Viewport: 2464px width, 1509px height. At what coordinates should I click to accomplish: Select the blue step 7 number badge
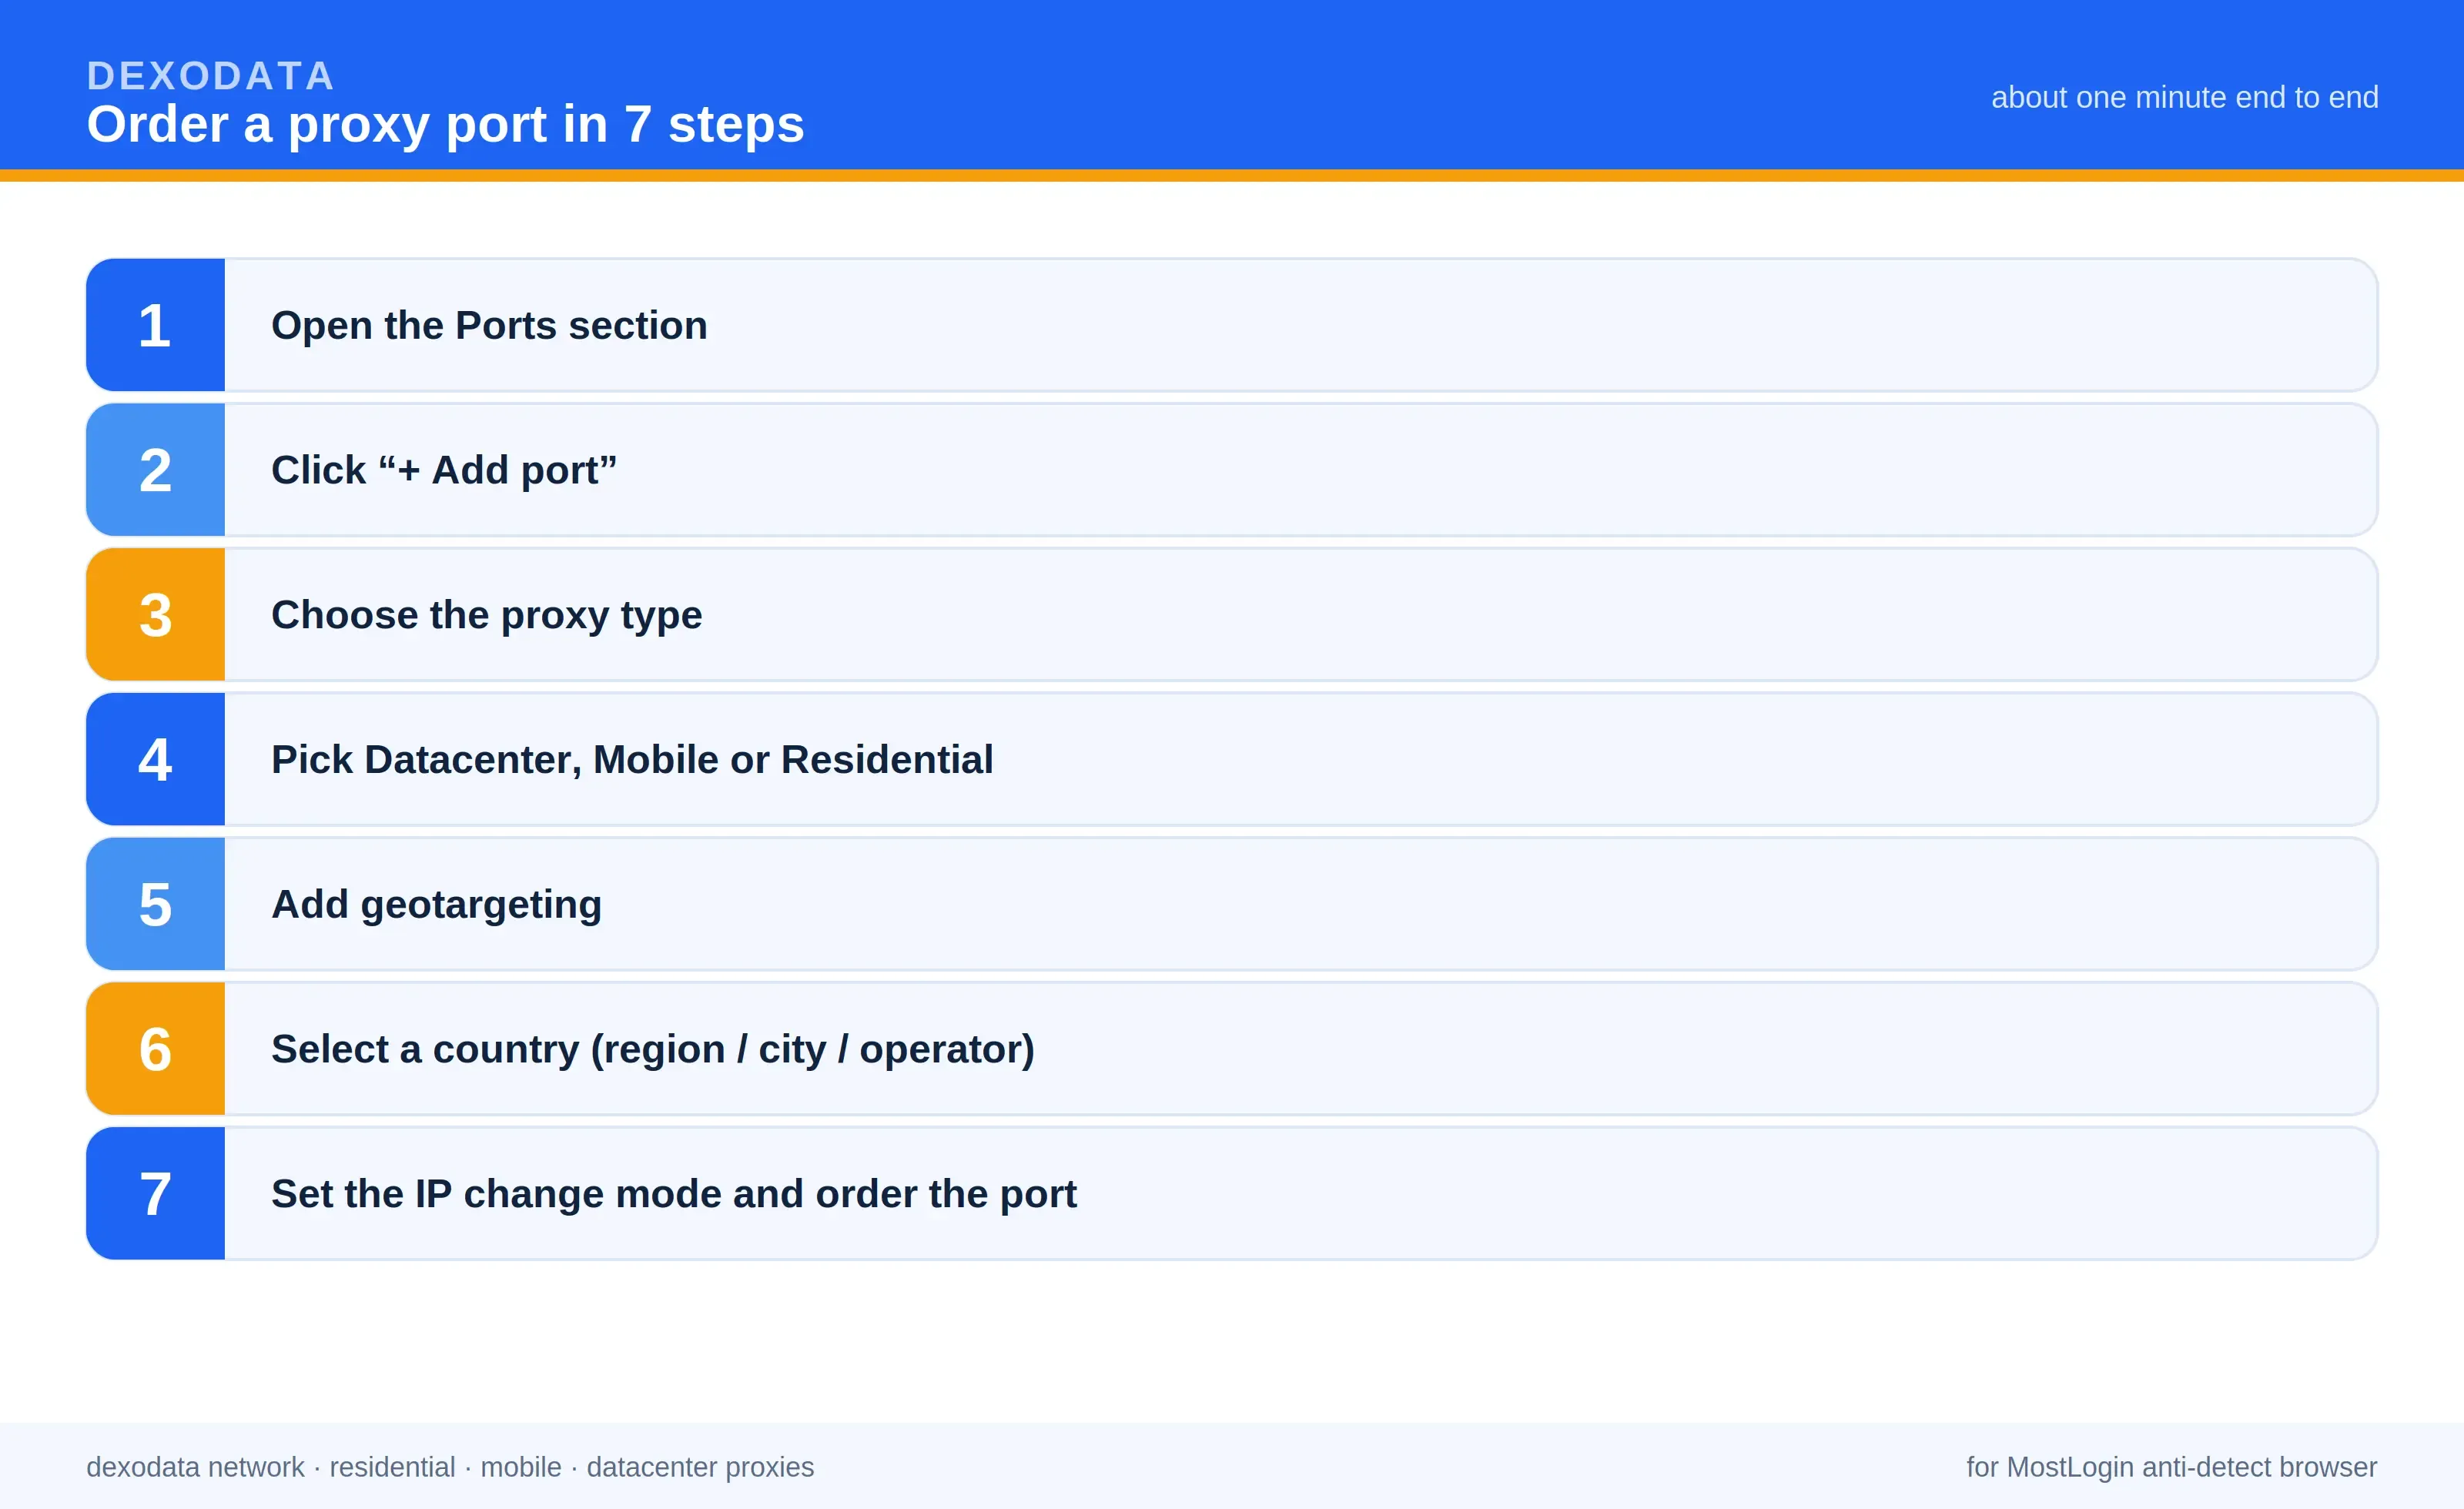coord(155,1193)
